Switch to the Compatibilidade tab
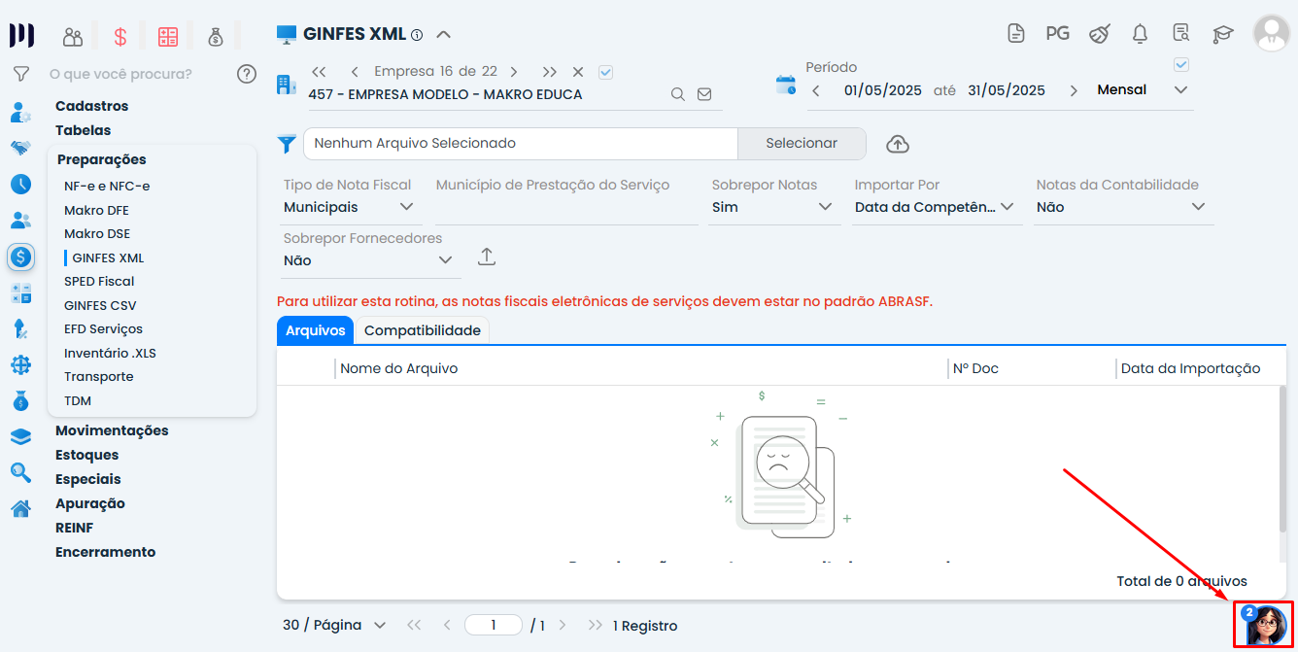The image size is (1298, 652). (422, 330)
